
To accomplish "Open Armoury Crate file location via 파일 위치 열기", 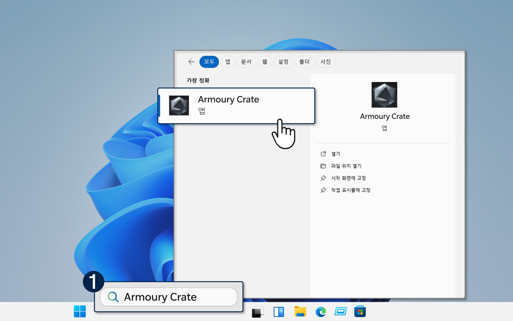I will pyautogui.click(x=346, y=166).
